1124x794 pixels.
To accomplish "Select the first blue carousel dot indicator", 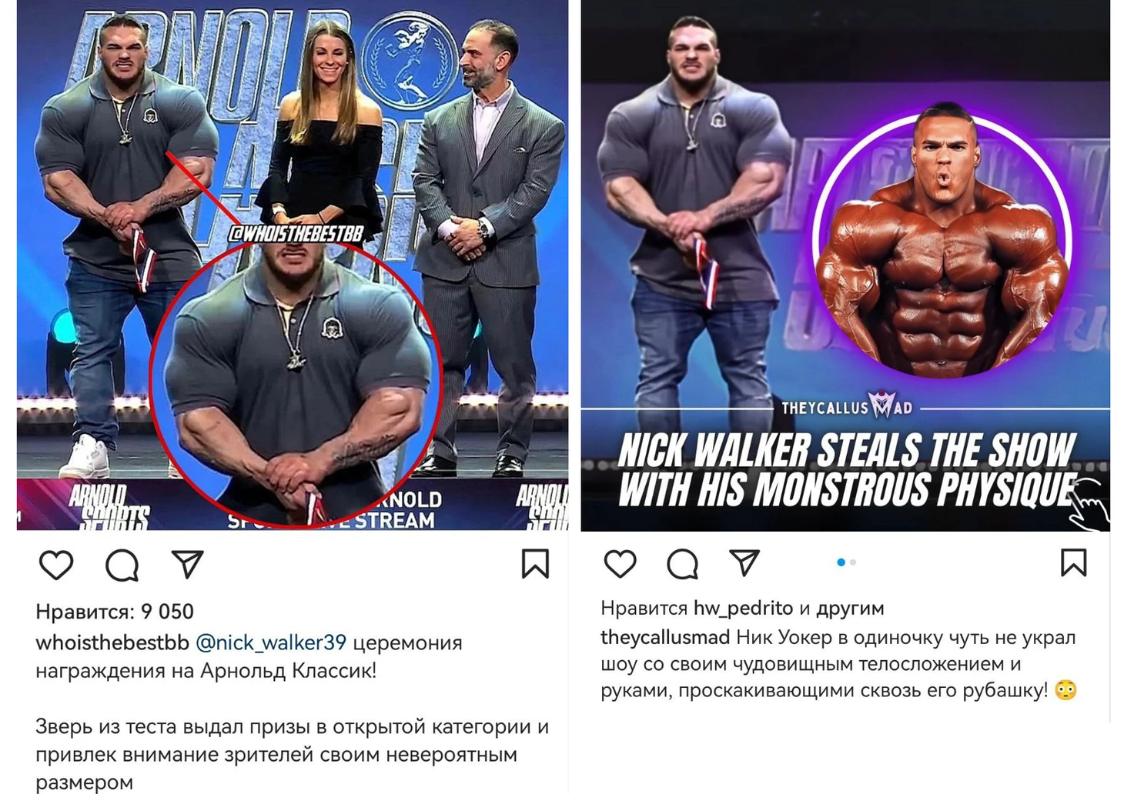I will [841, 562].
